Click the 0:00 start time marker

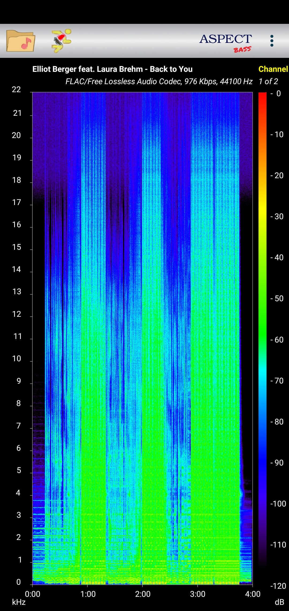click(33, 594)
